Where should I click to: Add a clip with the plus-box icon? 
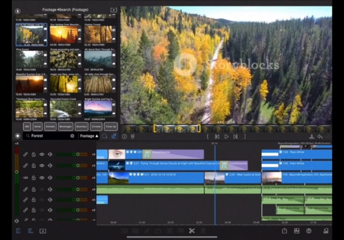43,231
